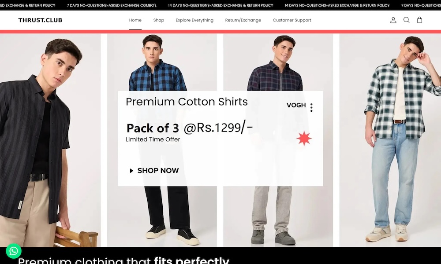Click the three-dot menu beside VOGH

pos(311,107)
